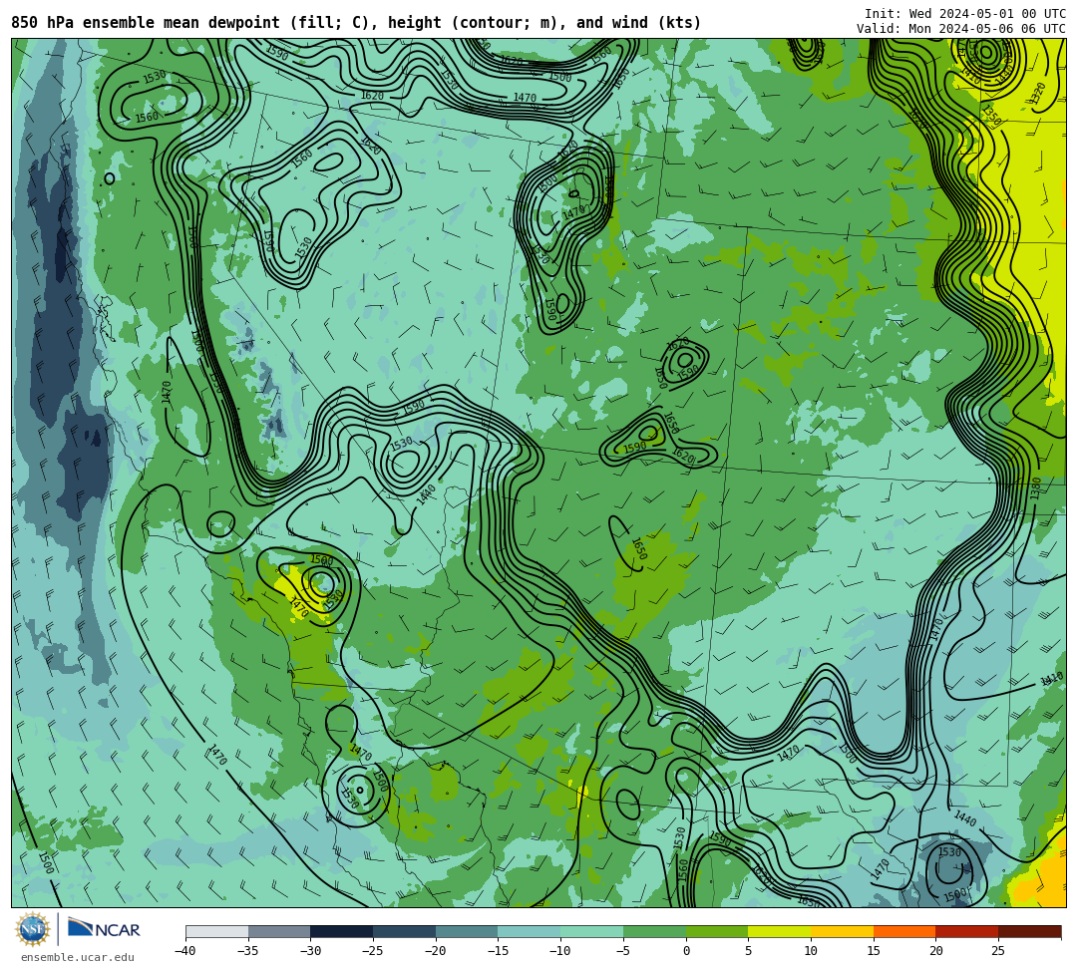Click the -10 colorbar tick label
This screenshot has height=970, width=1077.
(x=559, y=951)
